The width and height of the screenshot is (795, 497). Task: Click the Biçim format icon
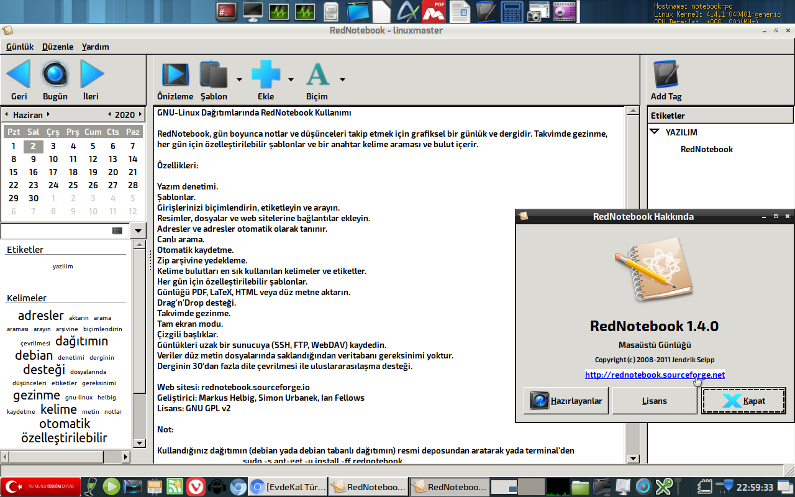[x=317, y=75]
